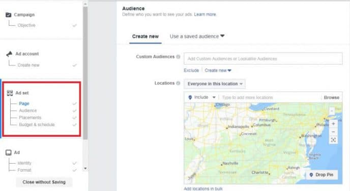Click Close without Saving button
This screenshot has height=191, width=350.
point(44,182)
